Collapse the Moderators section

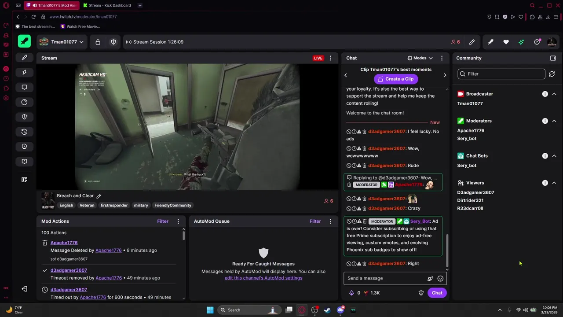coord(554,121)
